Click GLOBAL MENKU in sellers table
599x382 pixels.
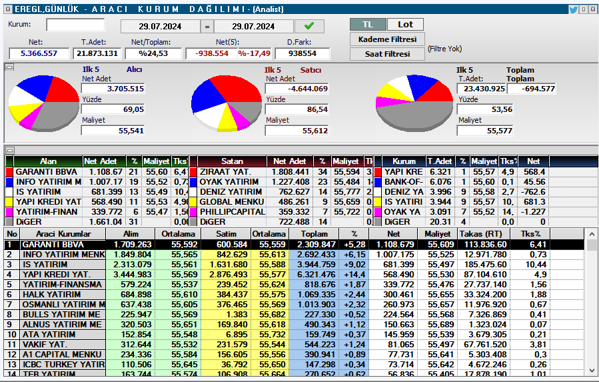coord(231,202)
